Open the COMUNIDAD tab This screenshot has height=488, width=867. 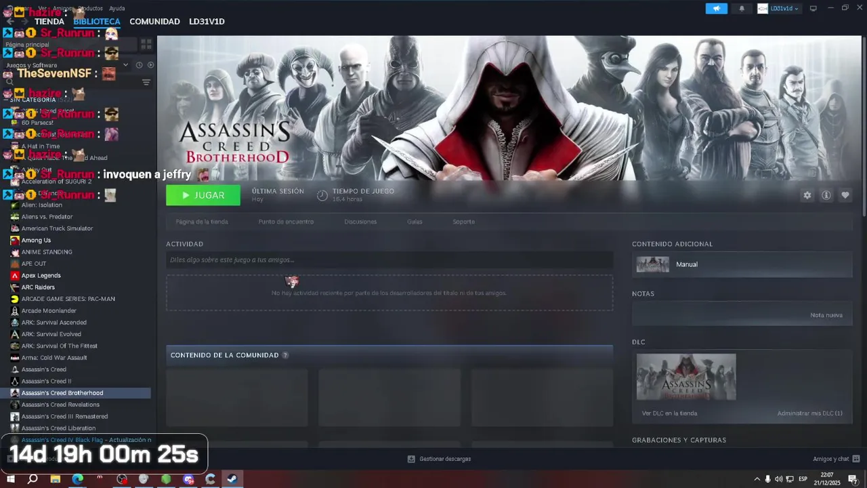tap(154, 22)
